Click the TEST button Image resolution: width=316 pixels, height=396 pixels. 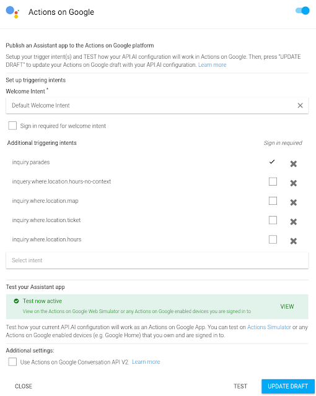240,386
